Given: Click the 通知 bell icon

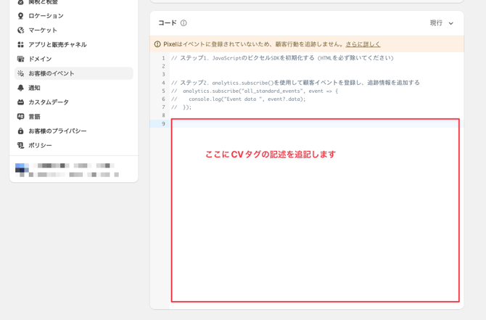Looking at the screenshot, I should coord(20,88).
